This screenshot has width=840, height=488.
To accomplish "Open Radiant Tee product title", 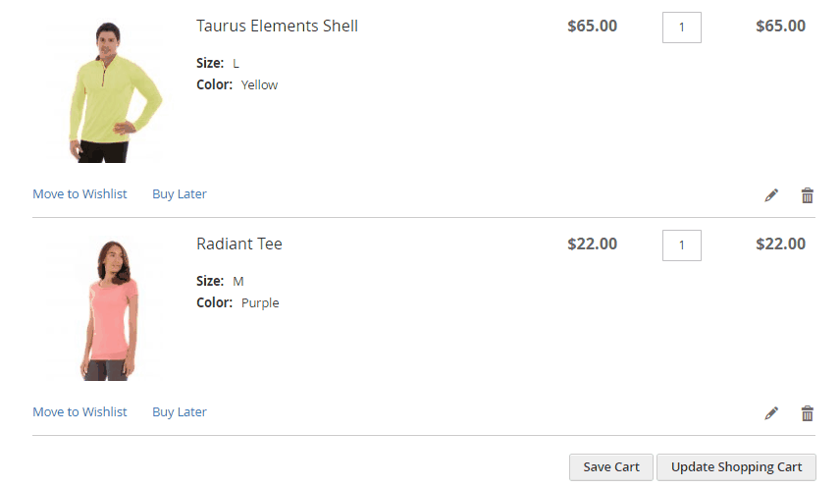I will click(238, 244).
